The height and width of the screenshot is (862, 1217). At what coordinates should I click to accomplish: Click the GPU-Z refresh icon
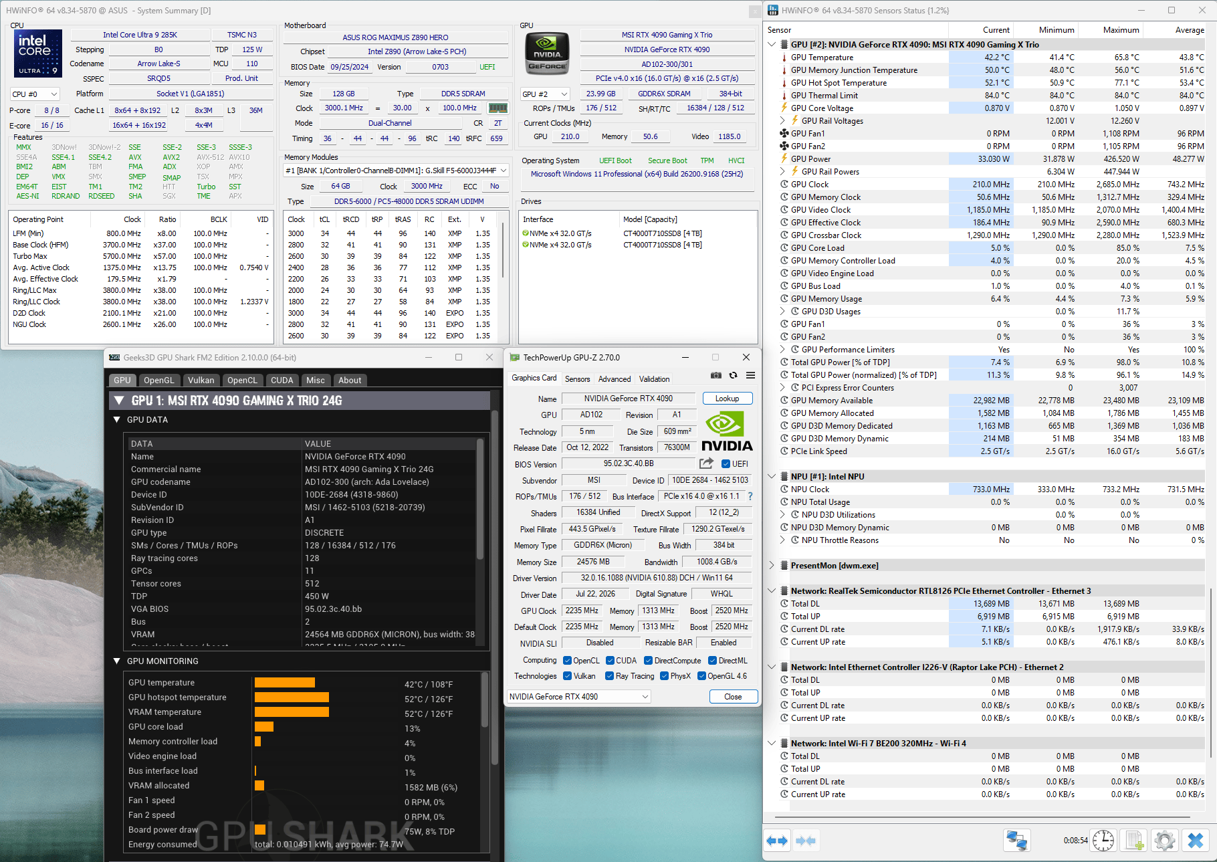point(734,376)
